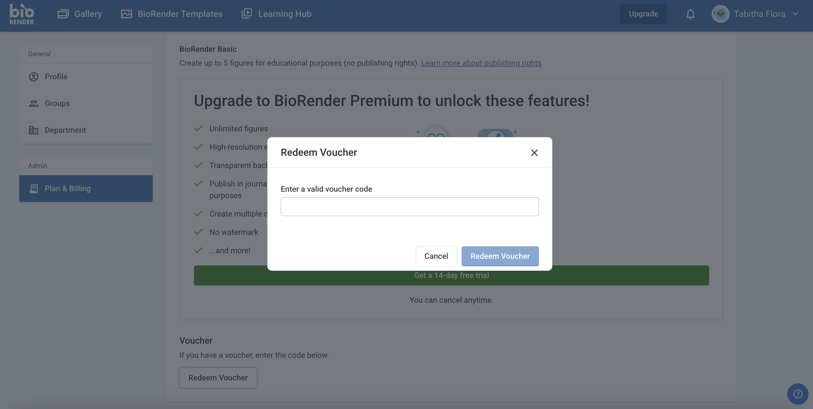
Task: Open the Learning Hub
Action: coord(276,14)
